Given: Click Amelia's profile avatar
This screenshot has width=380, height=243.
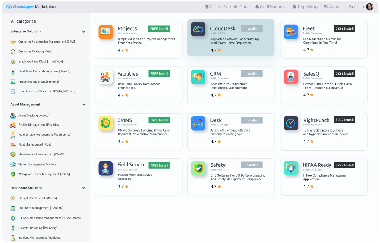Looking at the screenshot, I should coord(369,7).
